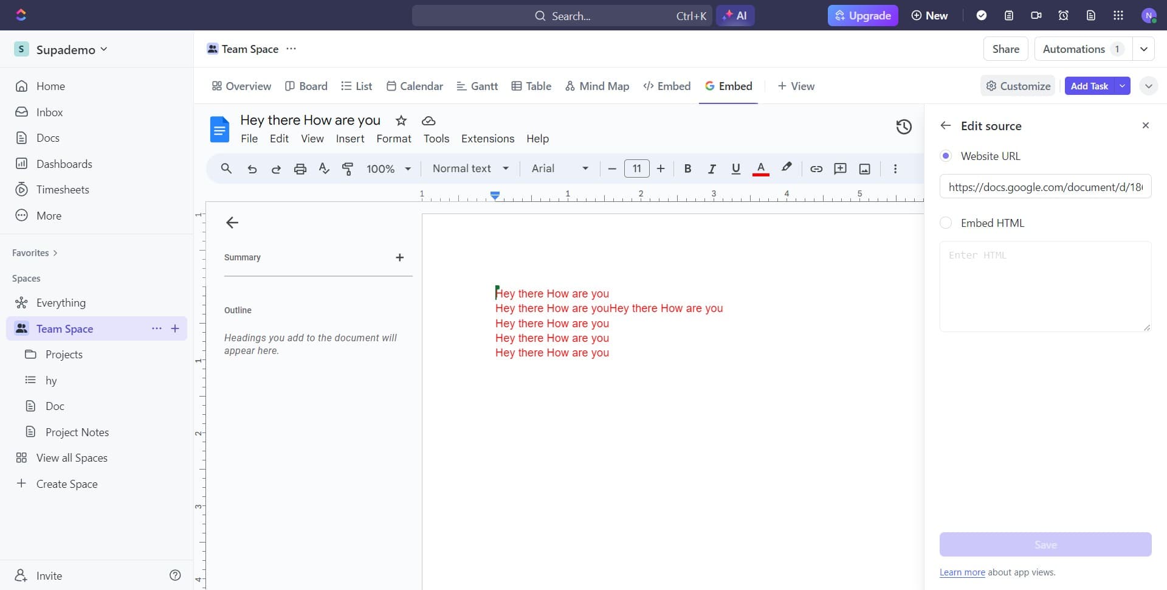
Task: Click the Share button
Action: (1005, 49)
